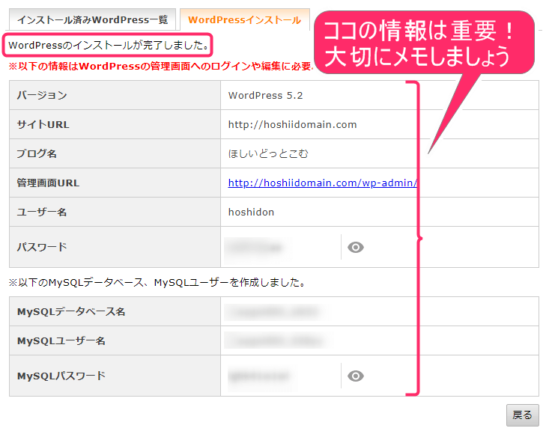Click the 戻る button
Viewport: 549px width, 434px height.
522,415
